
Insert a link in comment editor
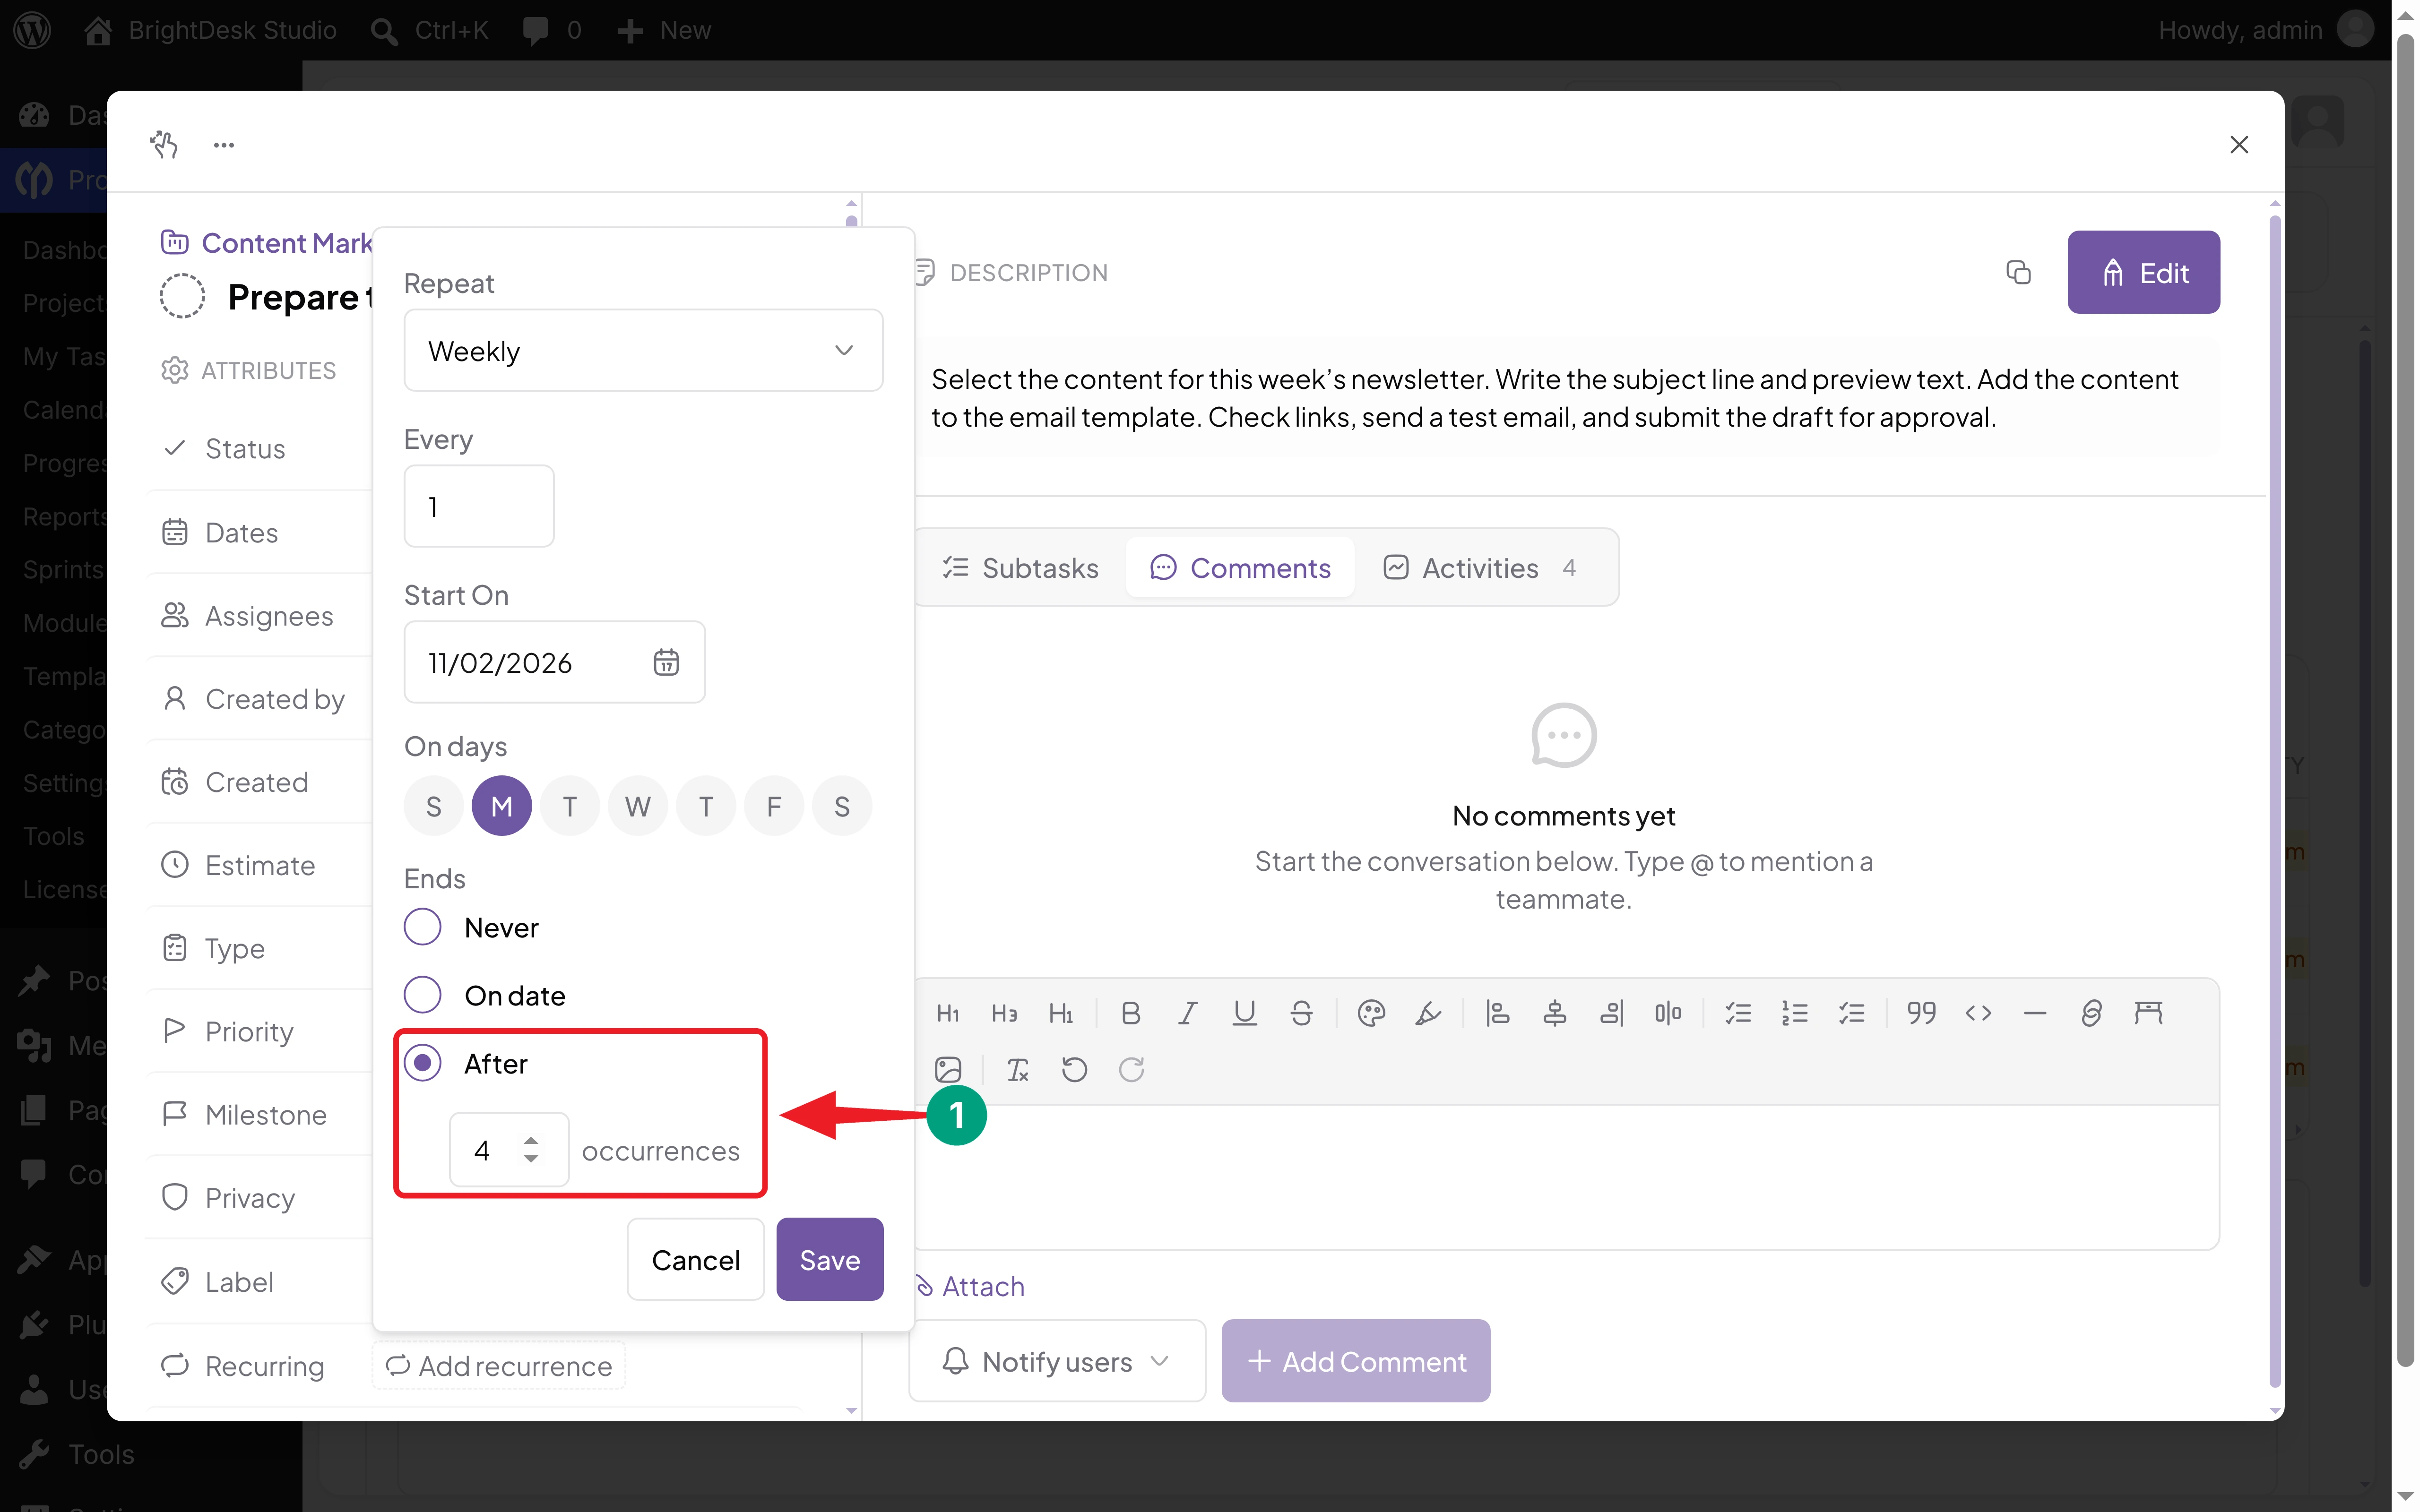point(2091,1013)
